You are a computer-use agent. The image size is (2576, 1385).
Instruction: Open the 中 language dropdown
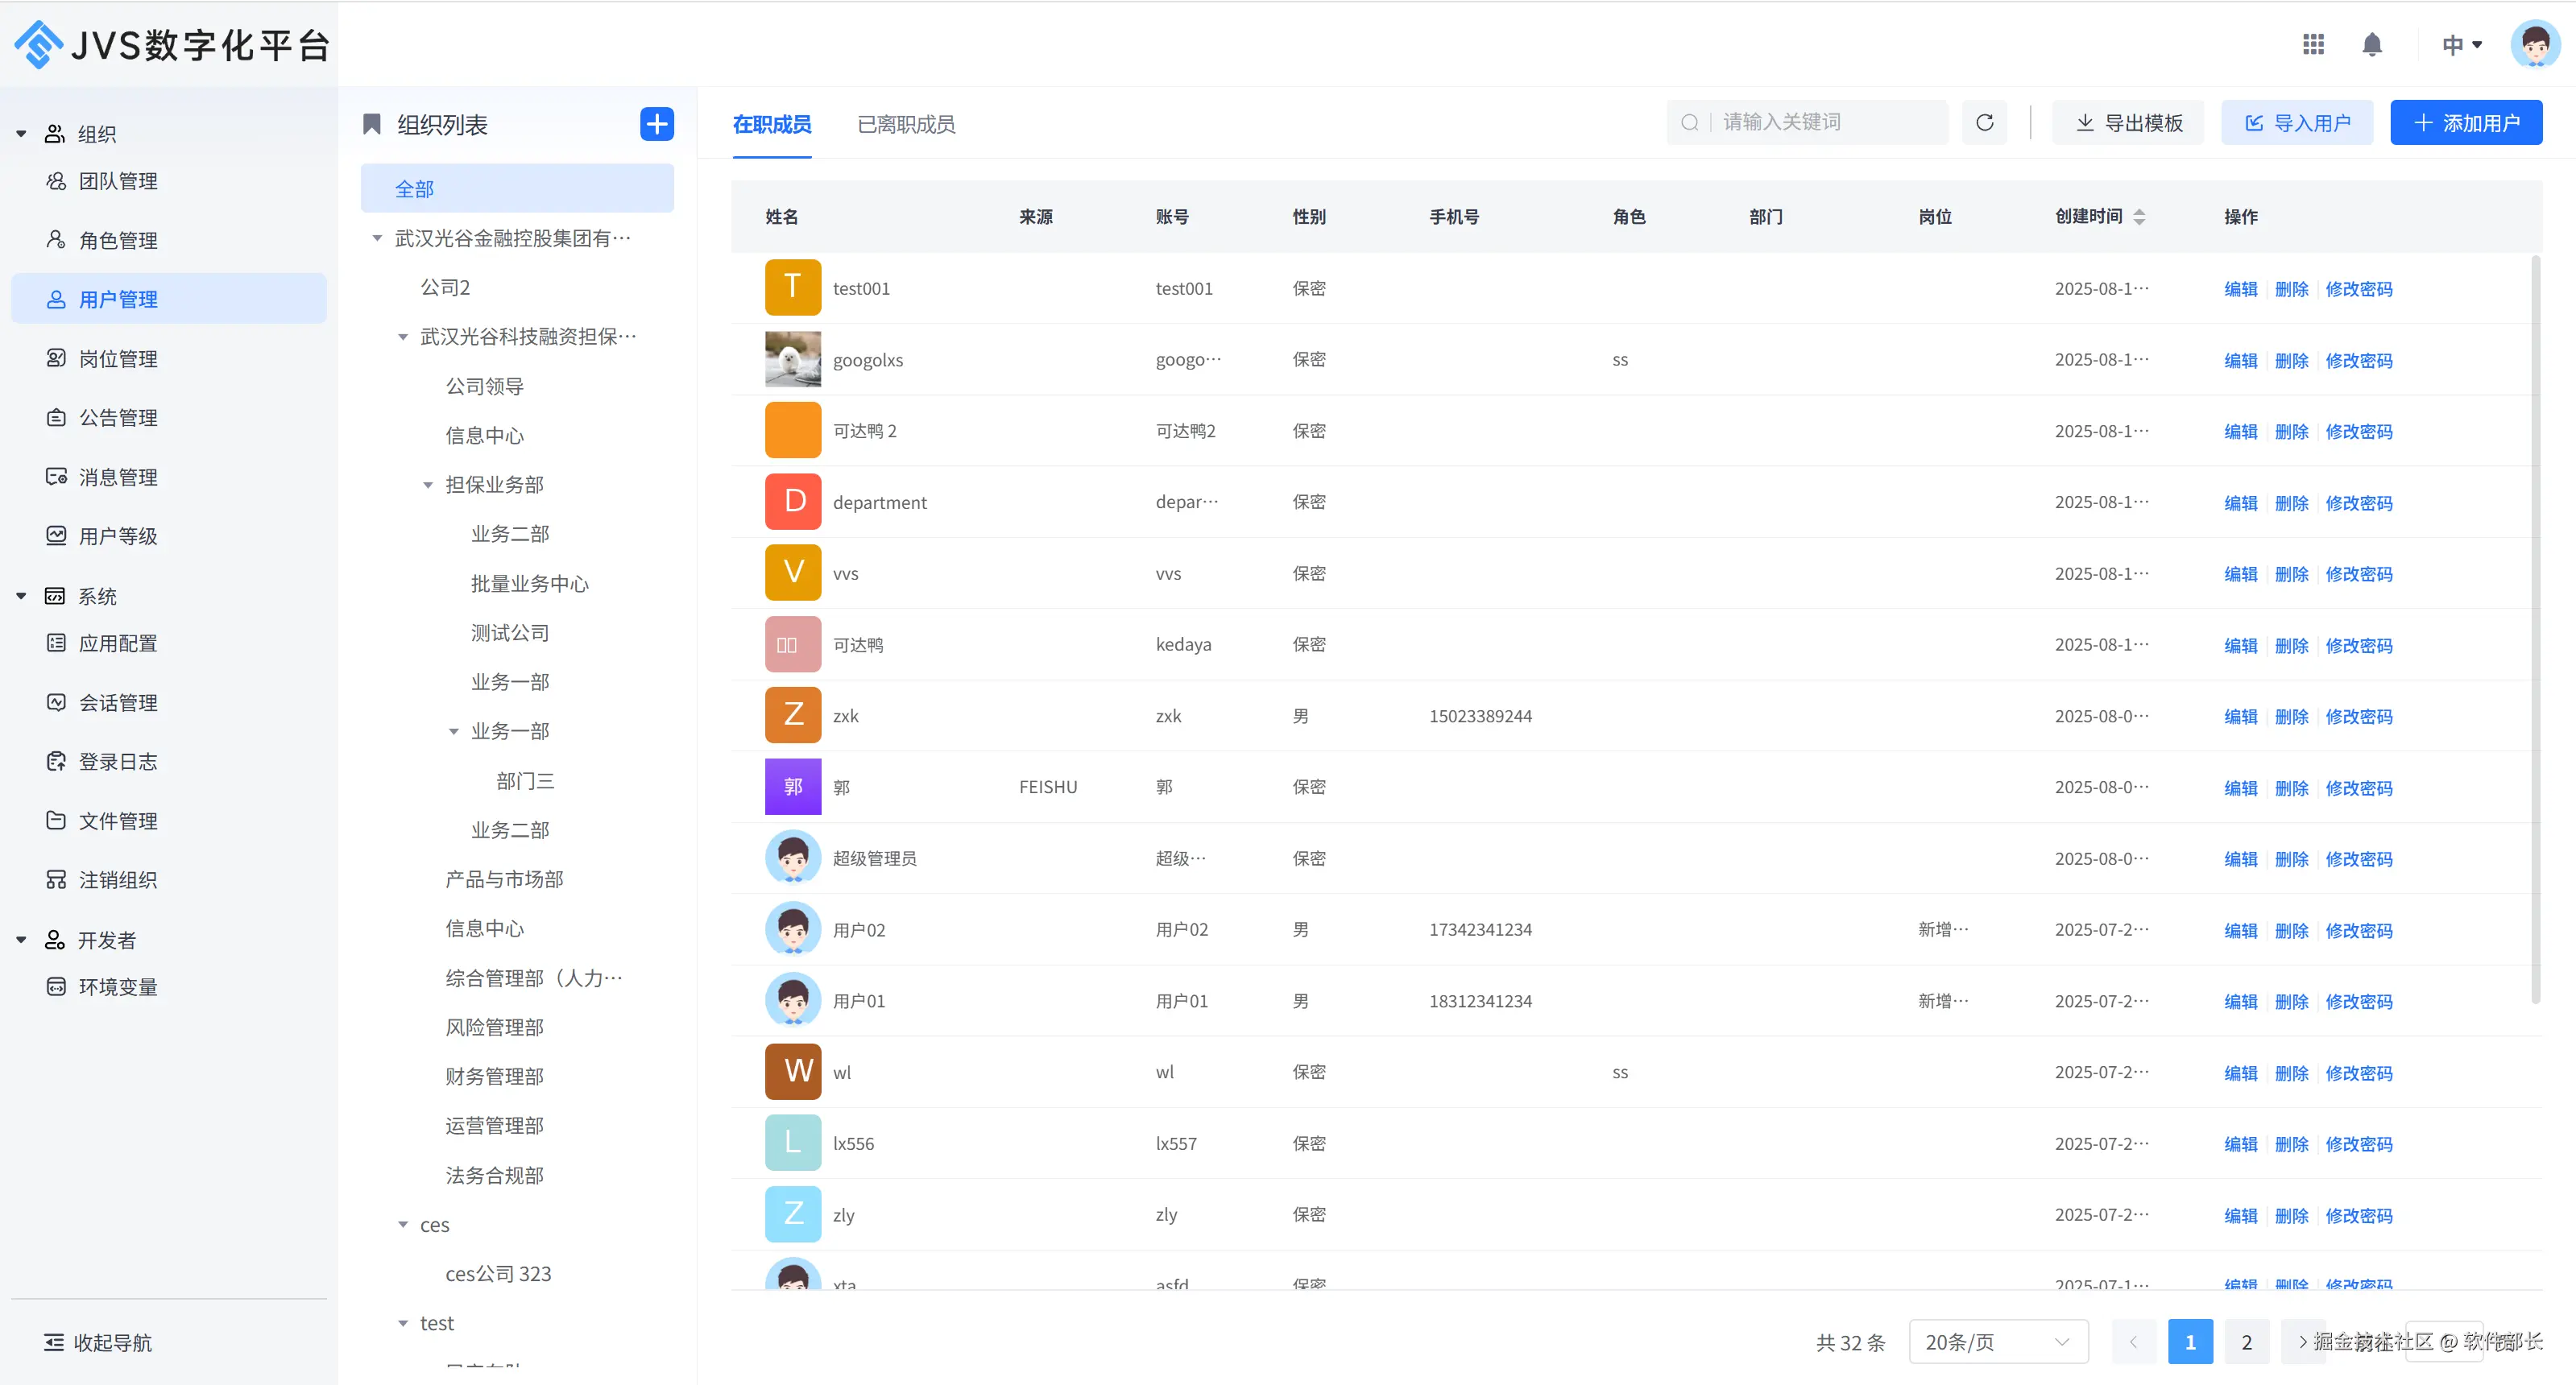pyautogui.click(x=2461, y=44)
